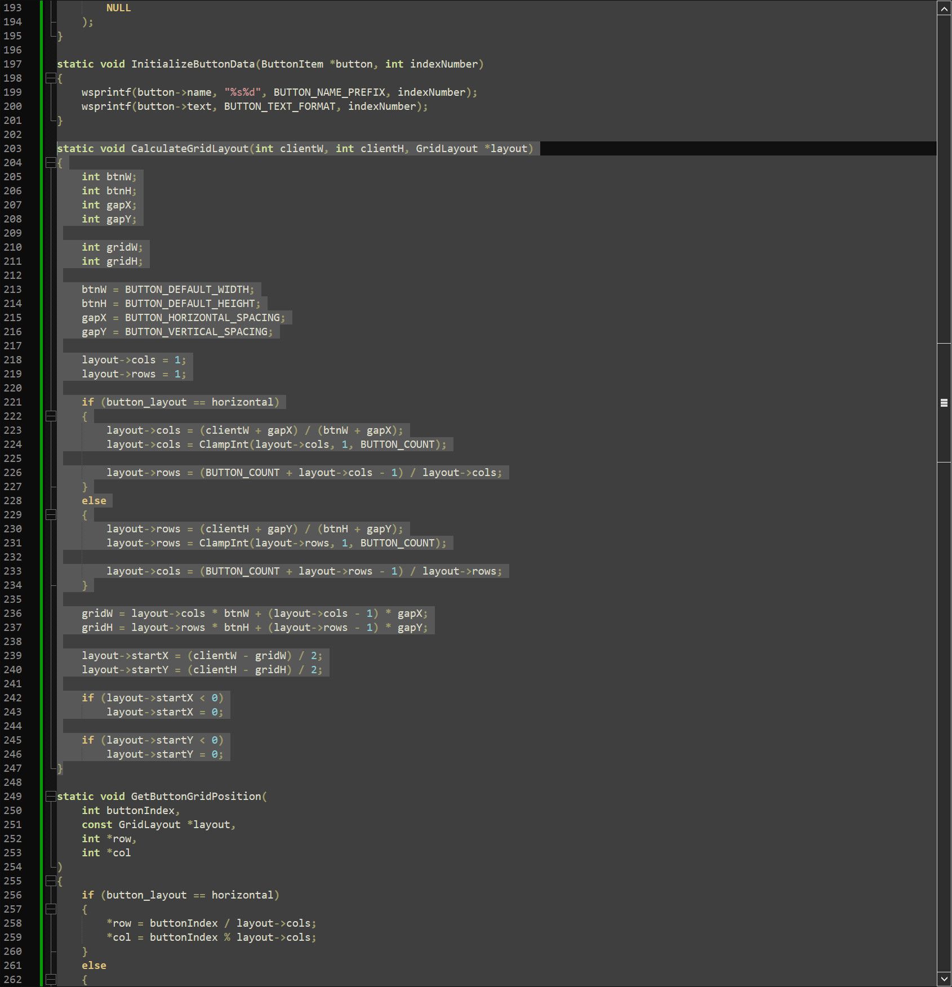Click the scrollbar up arrow
The image size is (952, 987).
944,8
